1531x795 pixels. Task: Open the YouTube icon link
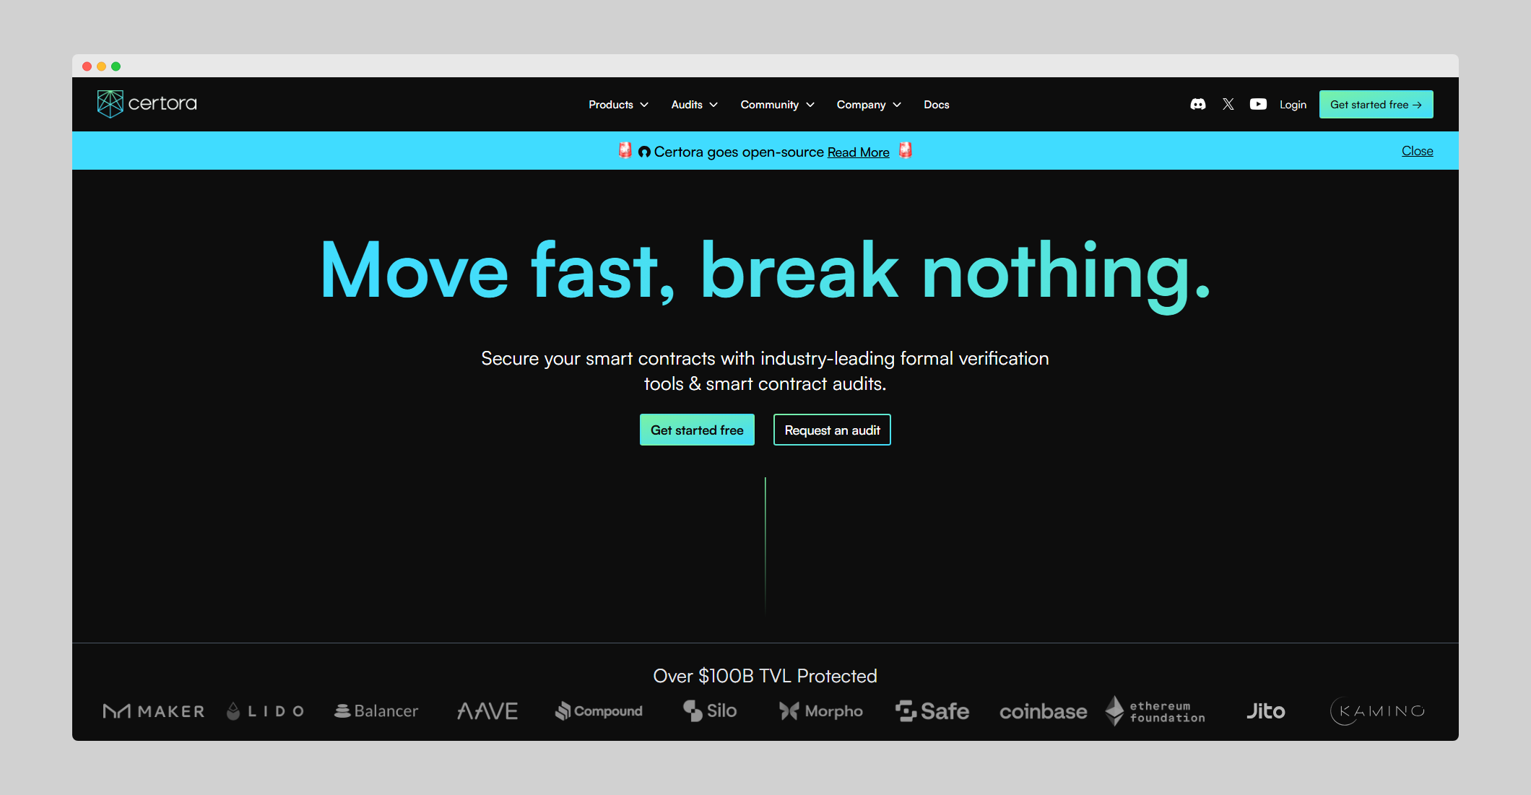pos(1258,104)
